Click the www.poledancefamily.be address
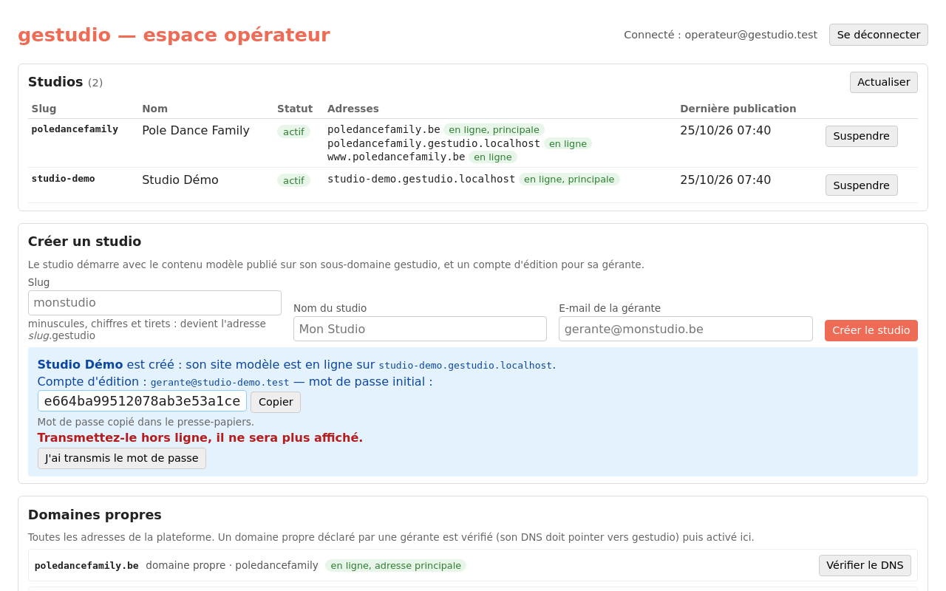Viewport: 946px width, 591px height. [396, 157]
